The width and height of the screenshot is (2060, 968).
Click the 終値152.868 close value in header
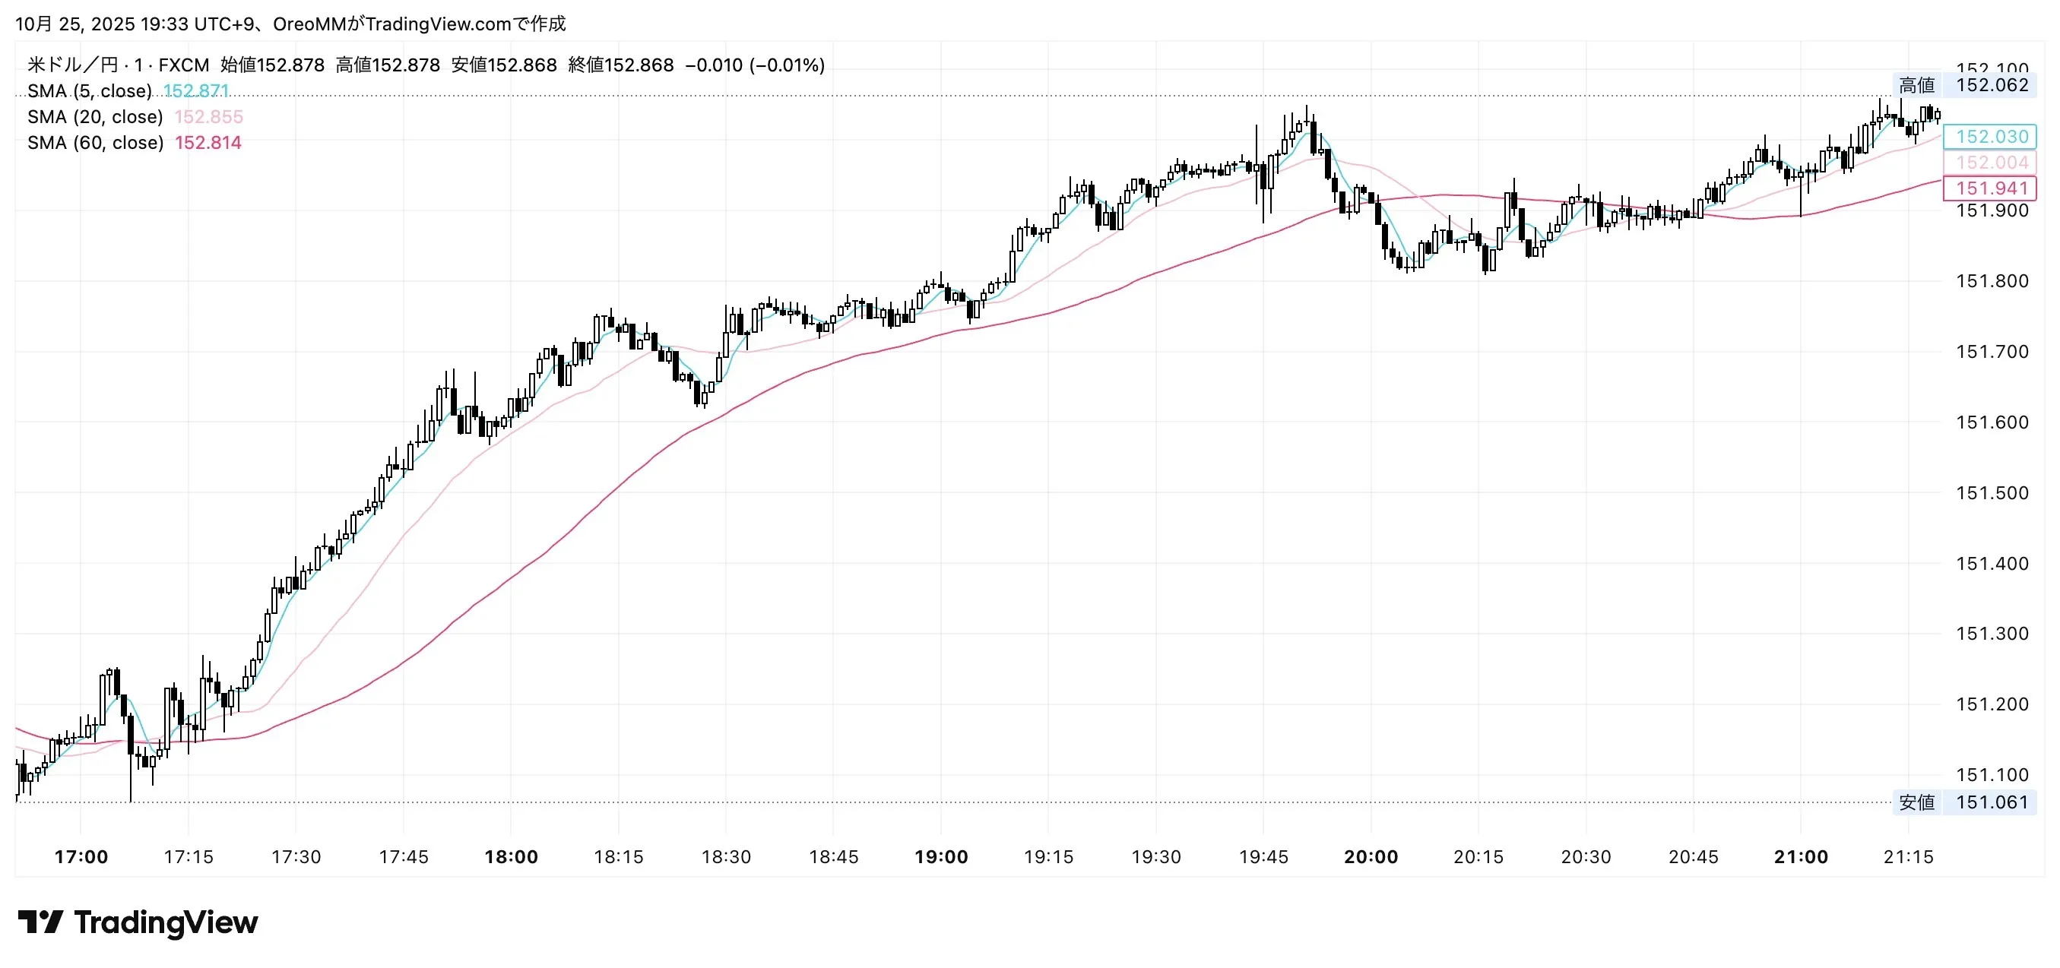pyautogui.click(x=620, y=65)
